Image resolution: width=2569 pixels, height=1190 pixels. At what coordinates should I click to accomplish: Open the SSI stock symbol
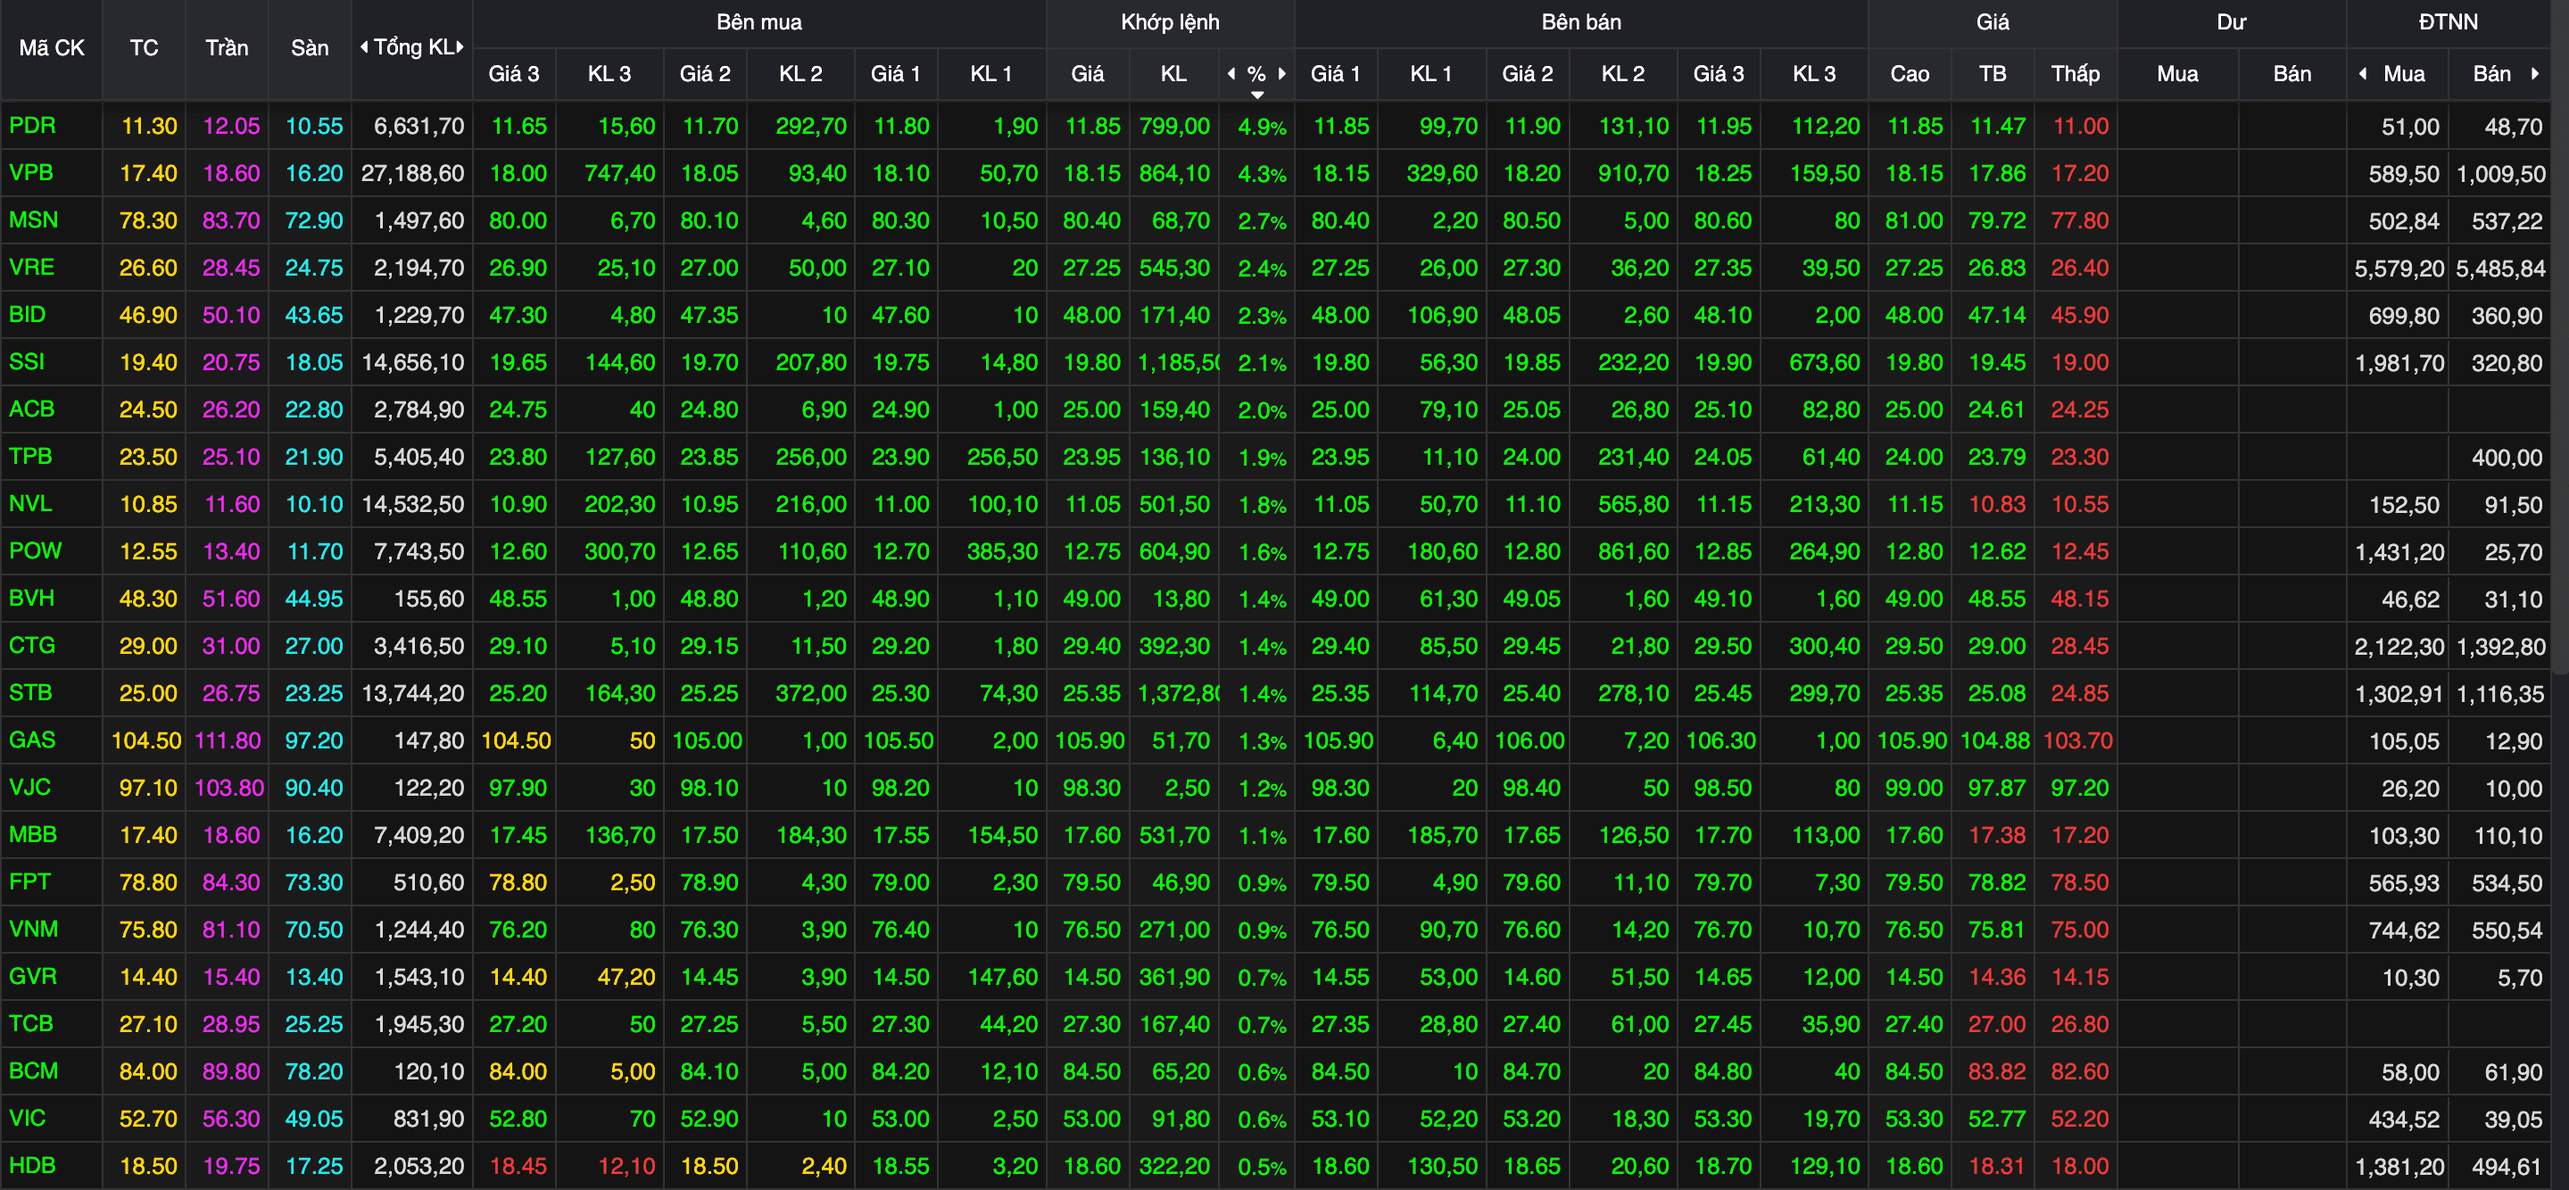point(26,362)
